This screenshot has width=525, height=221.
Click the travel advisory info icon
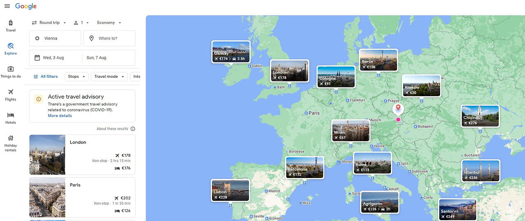point(39,99)
